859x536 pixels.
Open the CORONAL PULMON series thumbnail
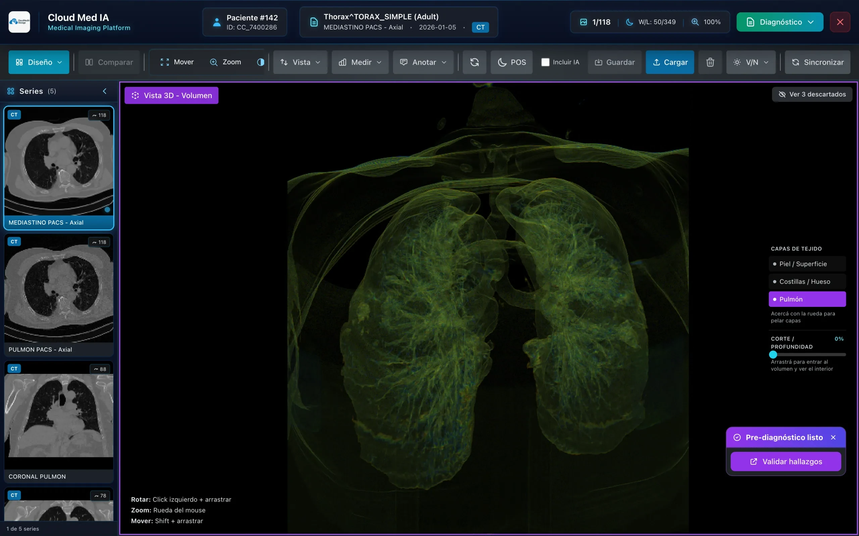point(59,422)
